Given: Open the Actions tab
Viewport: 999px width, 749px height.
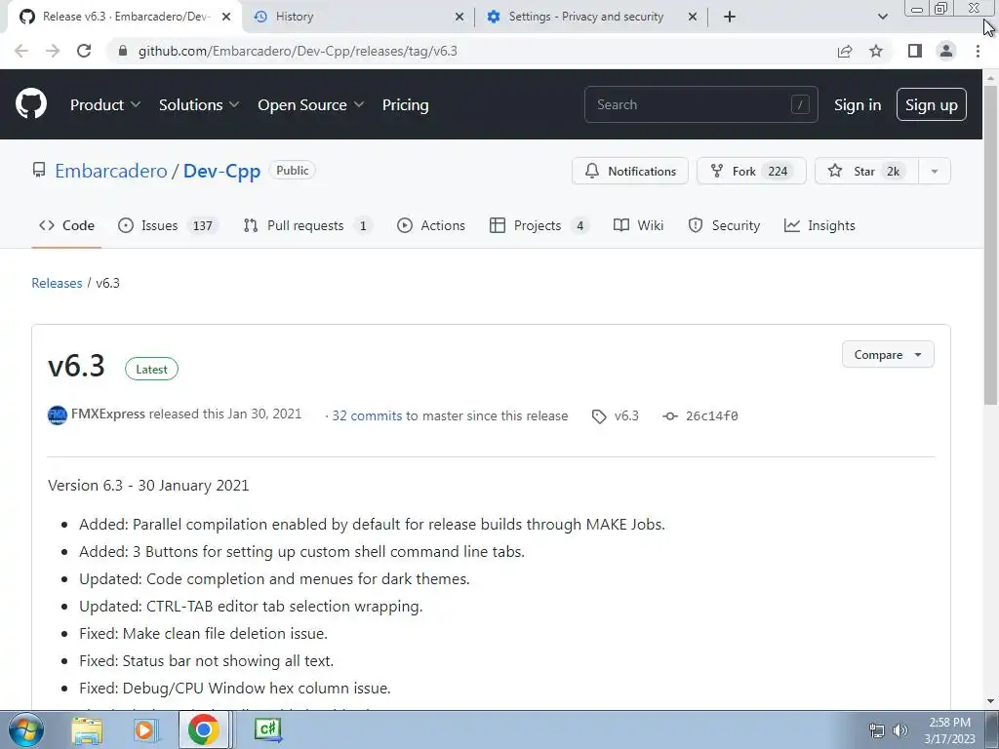Looking at the screenshot, I should (x=430, y=225).
